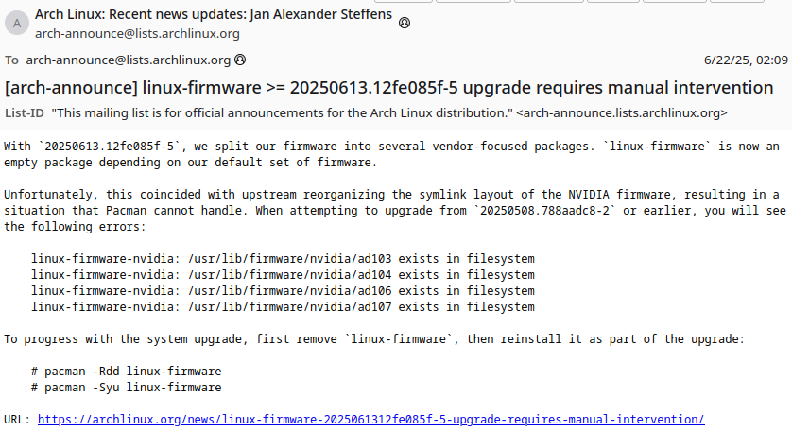
Task: Click sender name Arch Linux: Recent news updates
Action: click(x=214, y=14)
